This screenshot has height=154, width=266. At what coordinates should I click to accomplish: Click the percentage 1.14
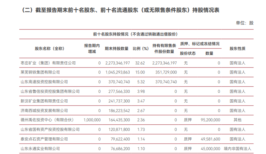[x=141, y=140]
